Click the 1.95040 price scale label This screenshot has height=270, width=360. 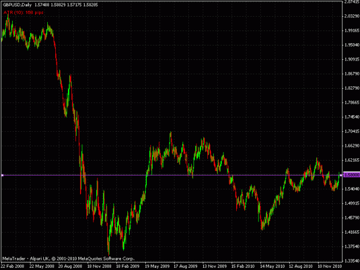point(352,45)
